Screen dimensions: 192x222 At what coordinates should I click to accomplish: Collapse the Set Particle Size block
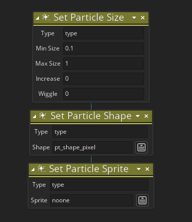tap(37, 18)
